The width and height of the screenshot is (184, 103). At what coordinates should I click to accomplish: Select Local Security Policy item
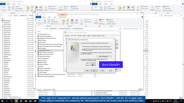pyautogui.click(x=45, y=50)
